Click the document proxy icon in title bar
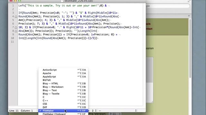 [62, 1]
